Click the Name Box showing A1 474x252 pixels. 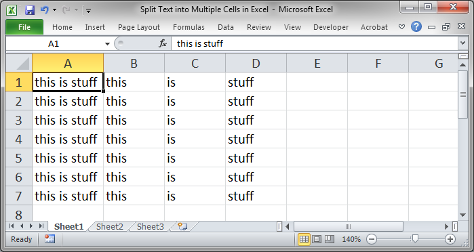pyautogui.click(x=54, y=44)
